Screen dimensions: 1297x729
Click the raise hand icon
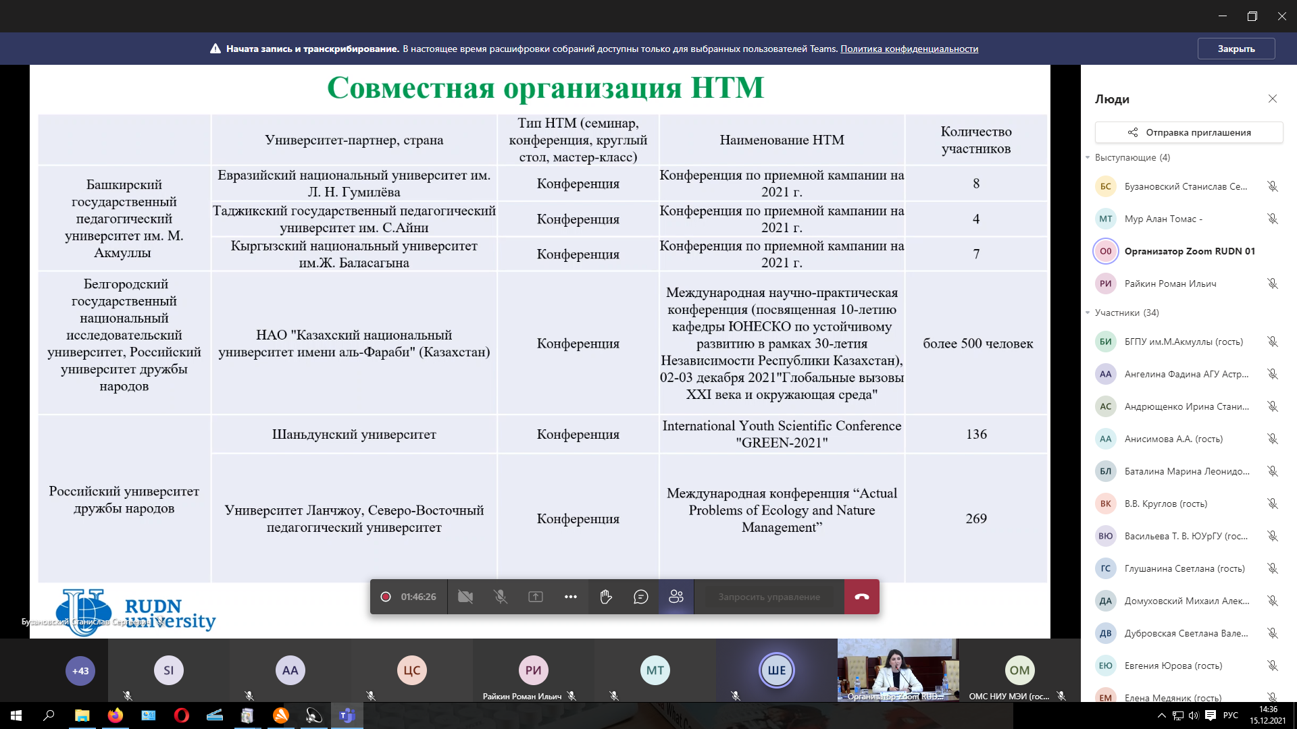[x=606, y=597]
